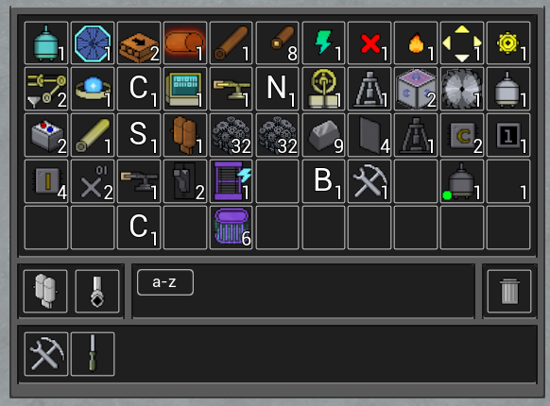Select the letter S item slot
The image size is (550, 406).
point(139,135)
